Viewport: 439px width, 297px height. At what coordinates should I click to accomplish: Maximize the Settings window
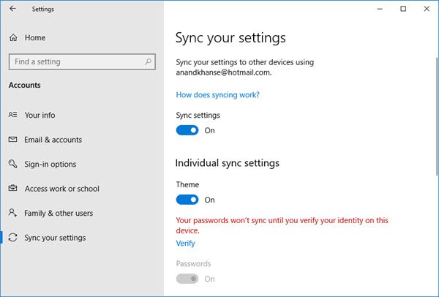(x=403, y=9)
